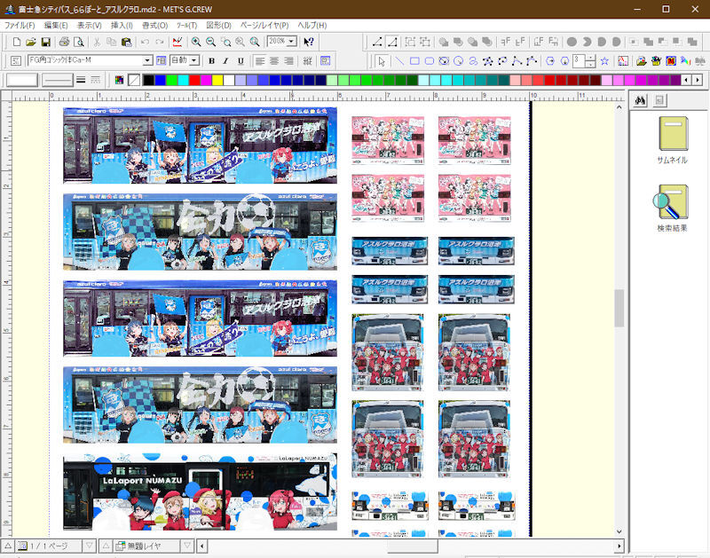Open print preview icon

(x=79, y=42)
